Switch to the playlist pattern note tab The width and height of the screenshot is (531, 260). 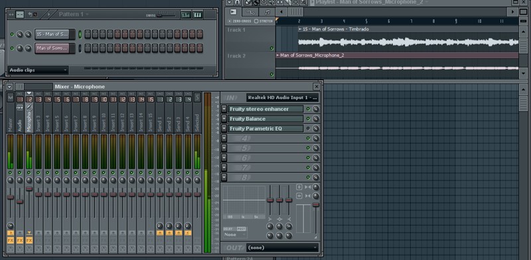click(x=267, y=12)
